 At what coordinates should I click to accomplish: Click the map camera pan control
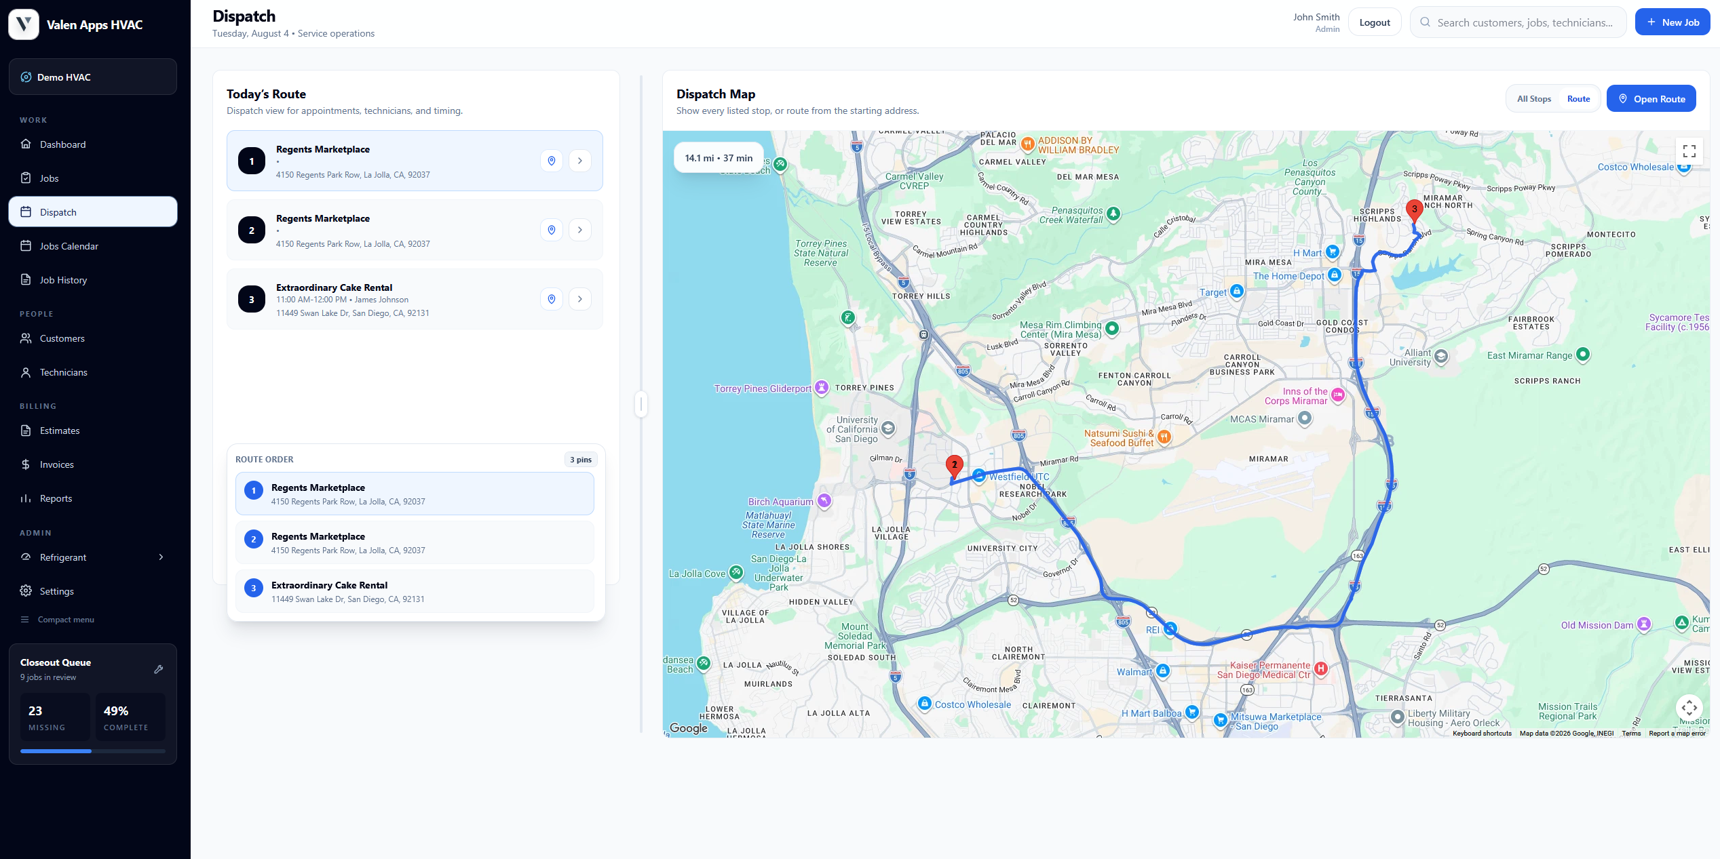pos(1689,708)
